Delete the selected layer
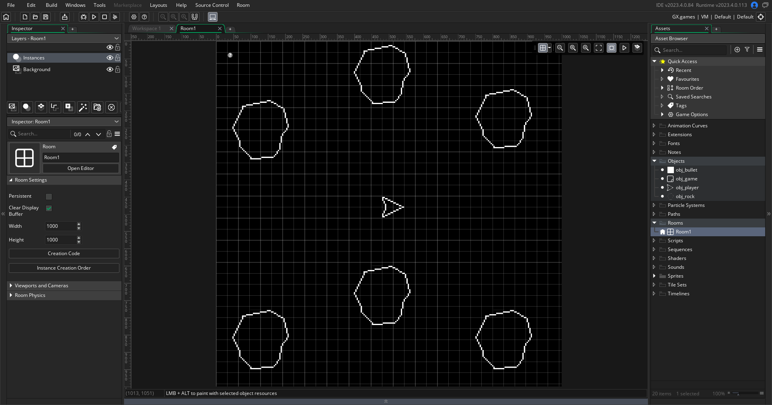 tap(111, 107)
